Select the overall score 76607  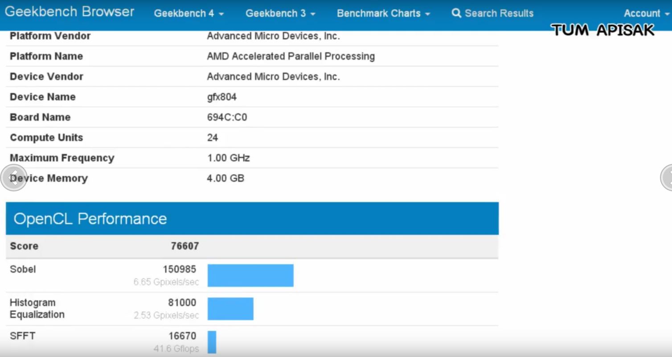[184, 246]
